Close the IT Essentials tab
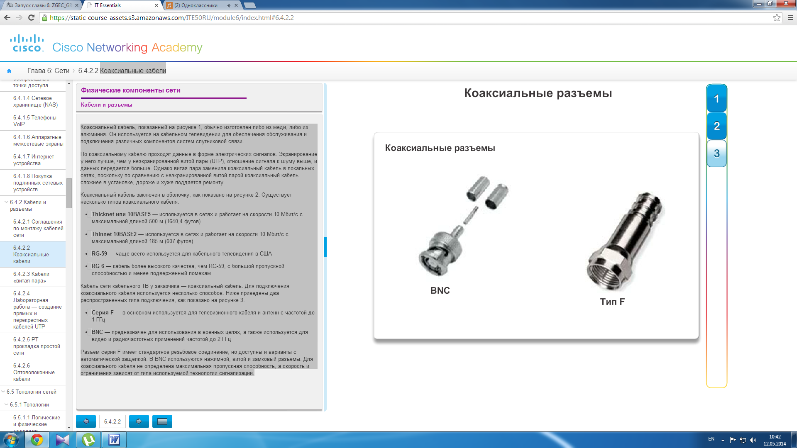The height and width of the screenshot is (448, 797). (x=156, y=5)
